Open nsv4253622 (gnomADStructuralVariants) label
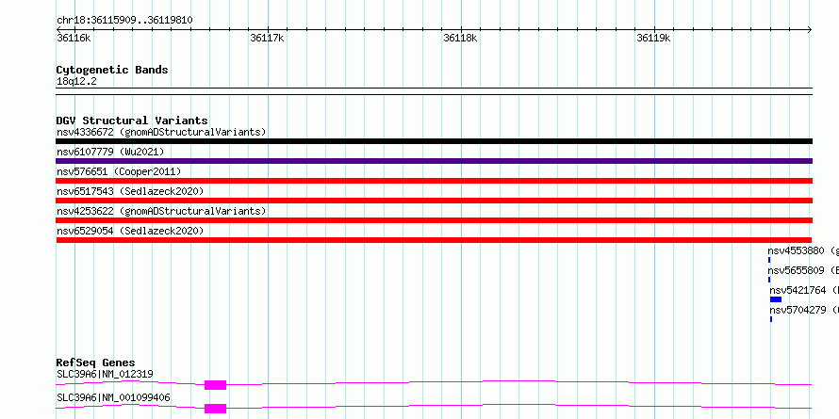The image size is (839, 419). [x=161, y=211]
